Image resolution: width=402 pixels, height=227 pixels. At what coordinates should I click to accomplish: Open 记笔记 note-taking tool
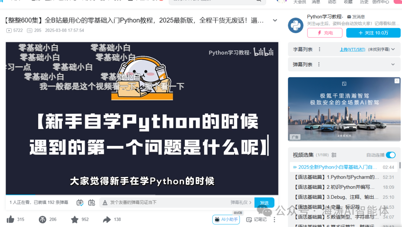point(256,219)
